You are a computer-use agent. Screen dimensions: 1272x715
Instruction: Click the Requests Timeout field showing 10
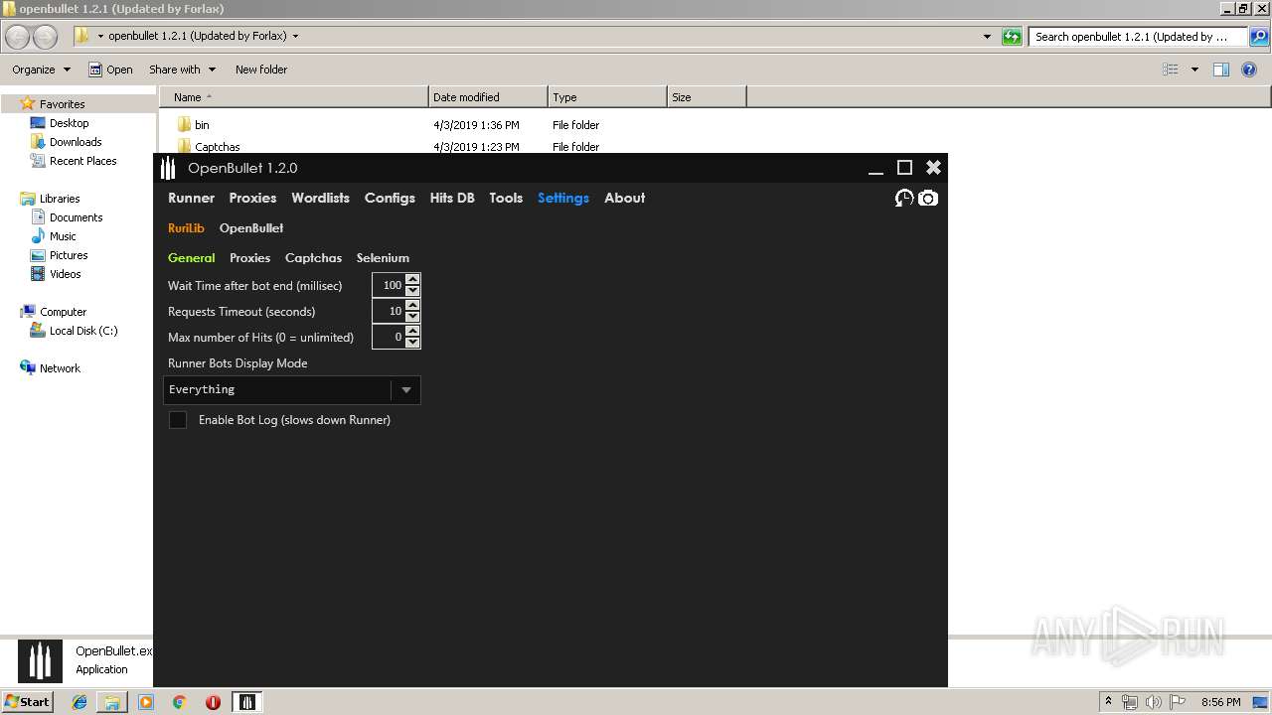[x=389, y=311]
